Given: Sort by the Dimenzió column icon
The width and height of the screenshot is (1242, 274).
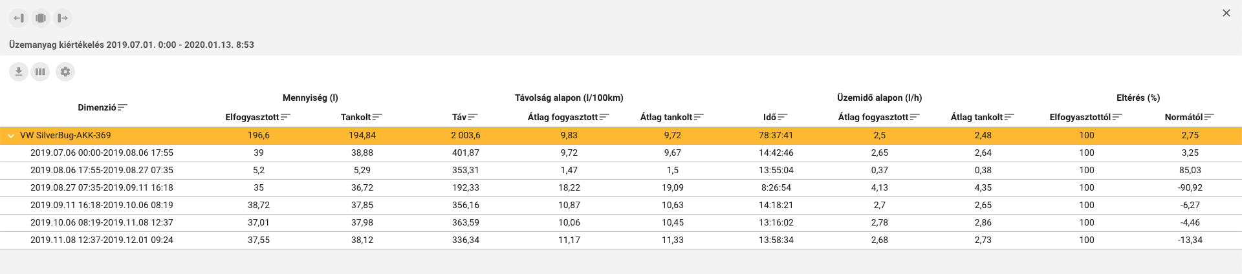Looking at the screenshot, I should 122,107.
